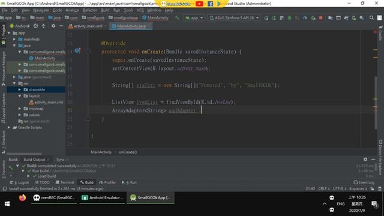Expand the values folder
This screenshot has width=384, height=216.
(x=20, y=115)
